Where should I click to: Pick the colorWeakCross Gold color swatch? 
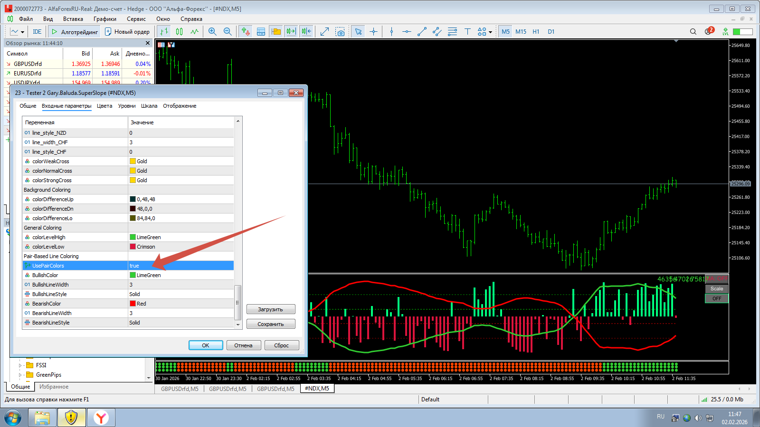click(133, 161)
